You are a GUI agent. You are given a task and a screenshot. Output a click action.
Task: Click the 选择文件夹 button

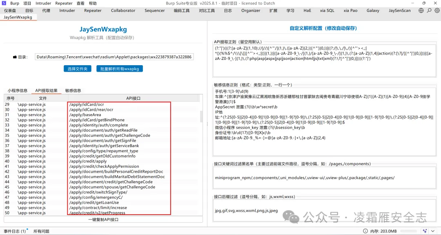click(x=77, y=69)
